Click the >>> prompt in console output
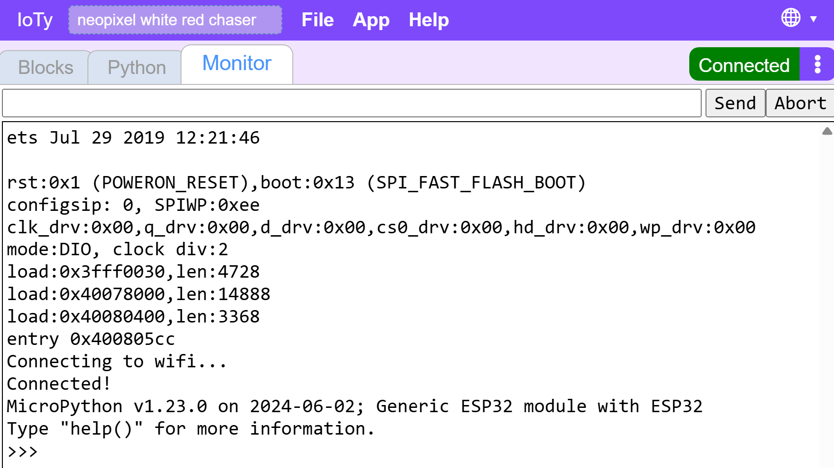Screen dimensions: 834x468 coord(22,451)
